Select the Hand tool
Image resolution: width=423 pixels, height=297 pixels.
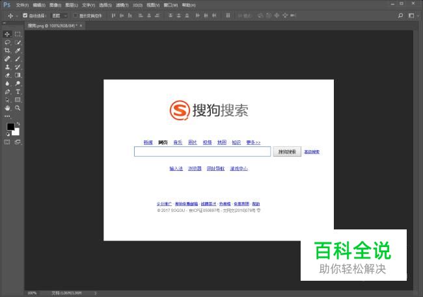click(x=7, y=108)
